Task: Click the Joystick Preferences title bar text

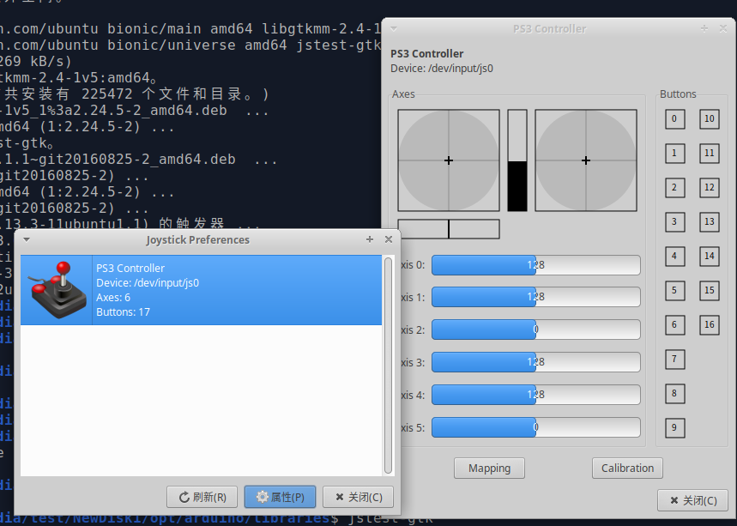Action: coord(197,239)
